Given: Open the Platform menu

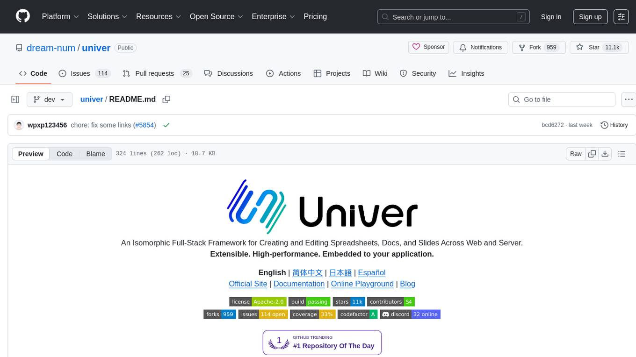Looking at the screenshot, I should pyautogui.click(x=60, y=16).
